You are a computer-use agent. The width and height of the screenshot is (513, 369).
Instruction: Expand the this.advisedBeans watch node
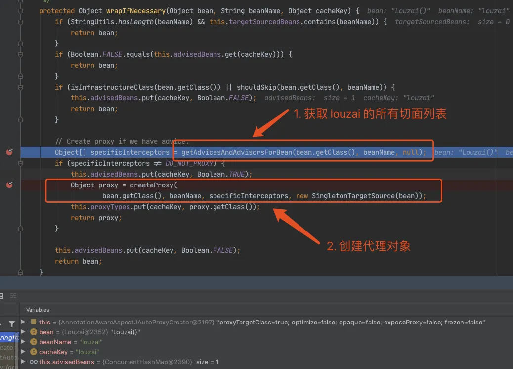click(23, 362)
